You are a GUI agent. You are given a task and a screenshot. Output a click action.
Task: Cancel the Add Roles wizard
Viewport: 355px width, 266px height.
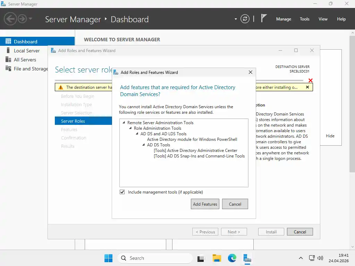pos(300,232)
